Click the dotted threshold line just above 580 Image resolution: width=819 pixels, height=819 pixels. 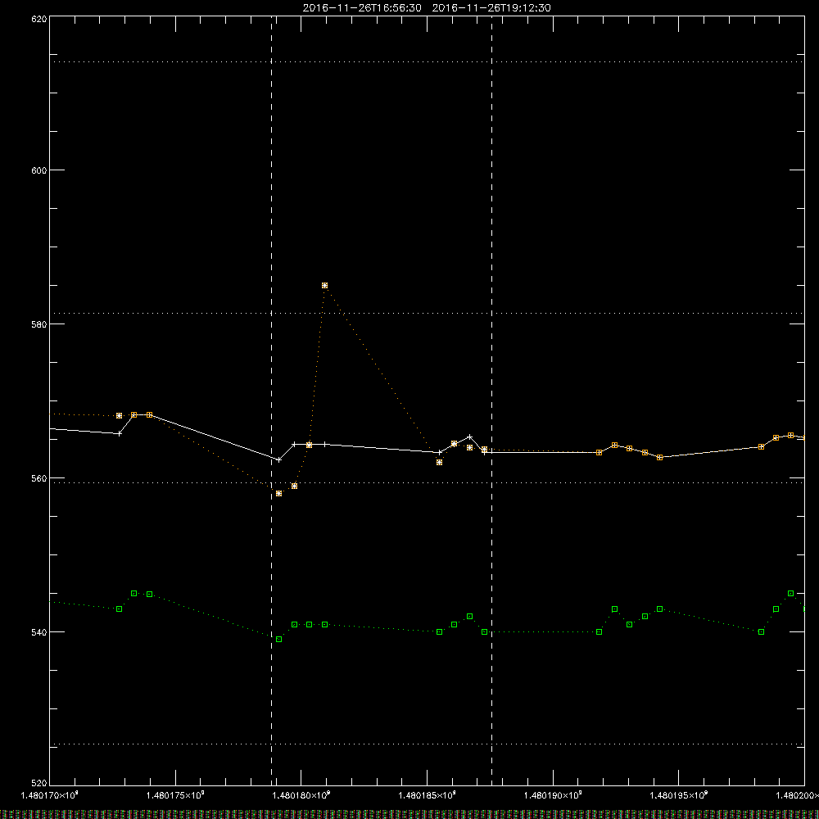427,314
